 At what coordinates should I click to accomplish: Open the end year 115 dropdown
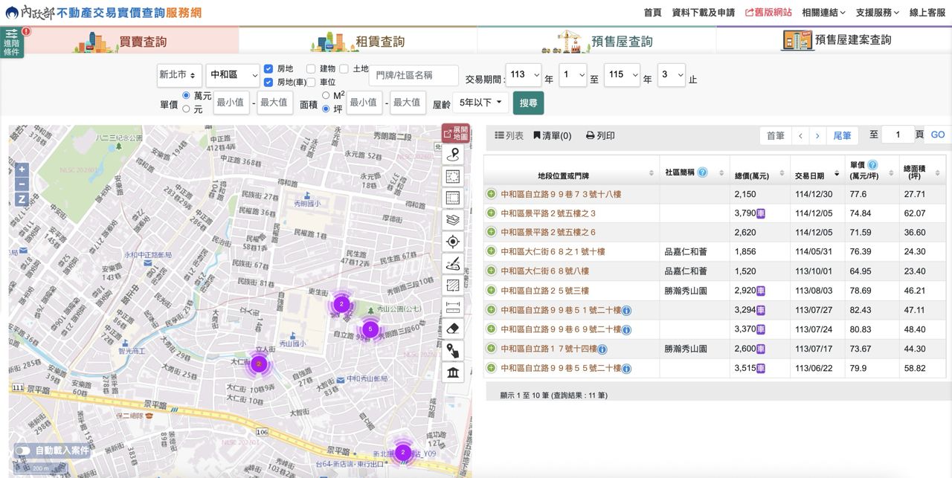[622, 74]
